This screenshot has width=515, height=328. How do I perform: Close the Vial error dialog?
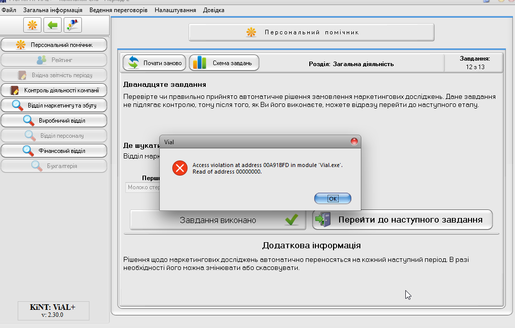pos(354,141)
